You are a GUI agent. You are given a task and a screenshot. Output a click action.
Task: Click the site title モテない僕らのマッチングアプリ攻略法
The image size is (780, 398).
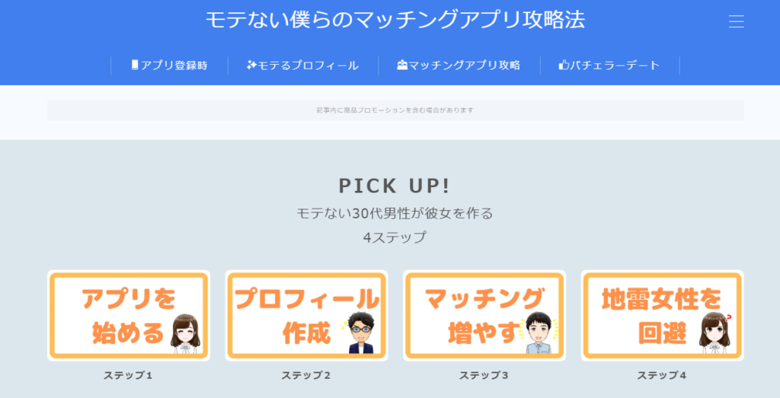click(x=395, y=20)
